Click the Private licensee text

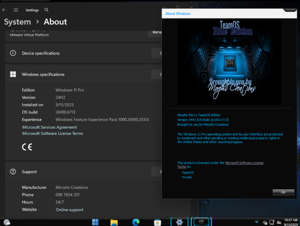187,177
